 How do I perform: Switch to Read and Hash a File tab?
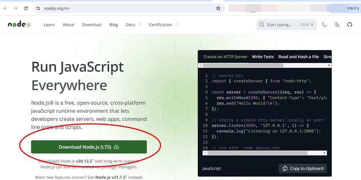pos(299,57)
